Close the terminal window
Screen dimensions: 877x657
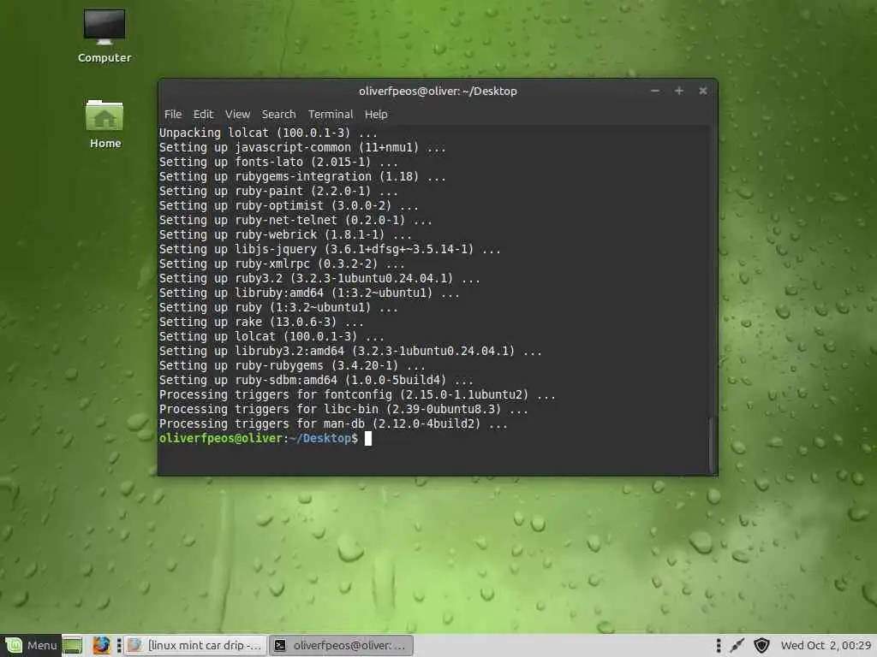click(703, 91)
